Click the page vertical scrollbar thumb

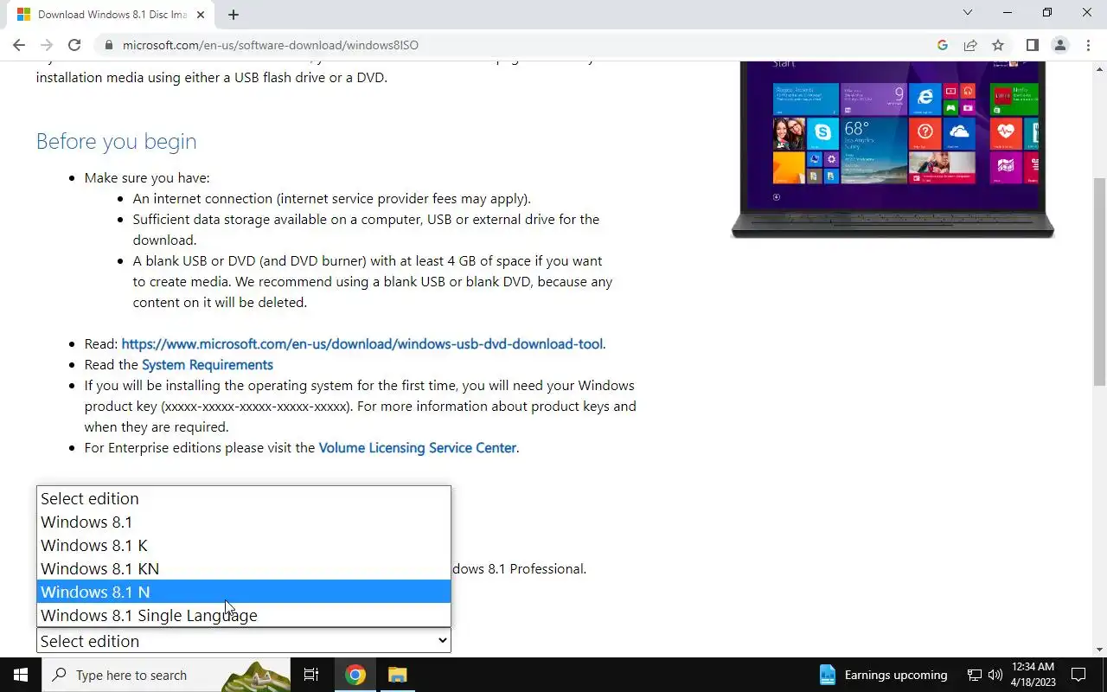pos(1099,281)
